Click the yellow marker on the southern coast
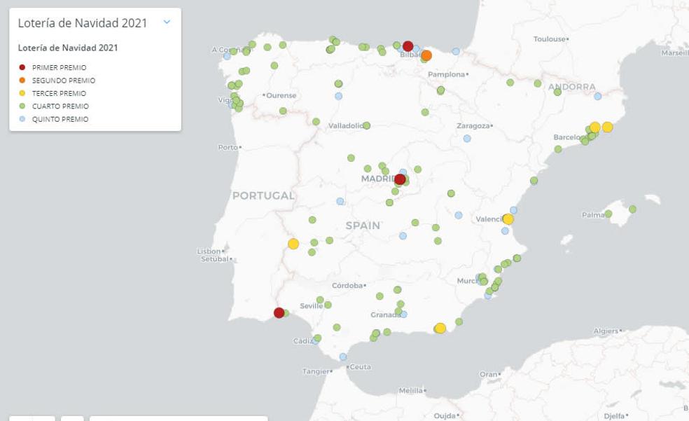This screenshot has height=421, width=689. pyautogui.click(x=440, y=328)
